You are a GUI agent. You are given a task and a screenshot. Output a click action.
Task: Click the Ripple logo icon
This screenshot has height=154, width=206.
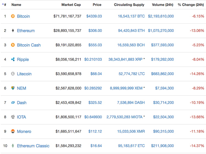pos(13,59)
